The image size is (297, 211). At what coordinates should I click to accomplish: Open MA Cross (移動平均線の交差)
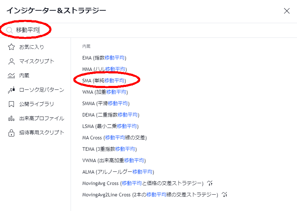pyautogui.click(x=114, y=137)
